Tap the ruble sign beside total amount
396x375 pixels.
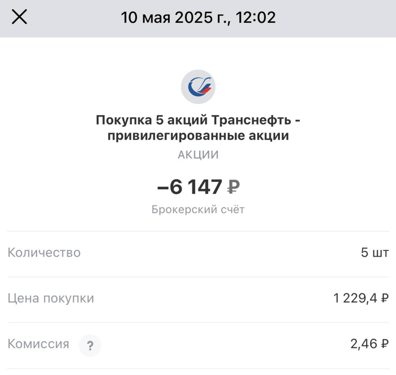(x=236, y=186)
